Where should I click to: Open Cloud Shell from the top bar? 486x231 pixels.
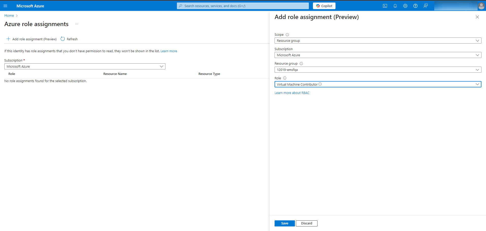(385, 6)
